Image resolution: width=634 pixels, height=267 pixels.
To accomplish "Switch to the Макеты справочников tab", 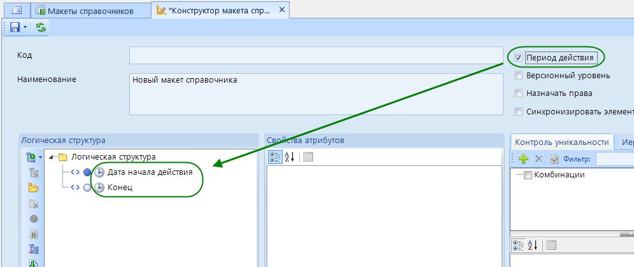I will (84, 11).
